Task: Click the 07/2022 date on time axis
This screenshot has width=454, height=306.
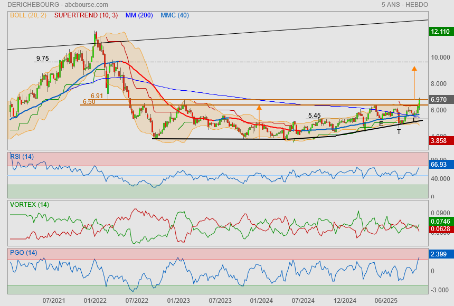Action: click(x=137, y=300)
